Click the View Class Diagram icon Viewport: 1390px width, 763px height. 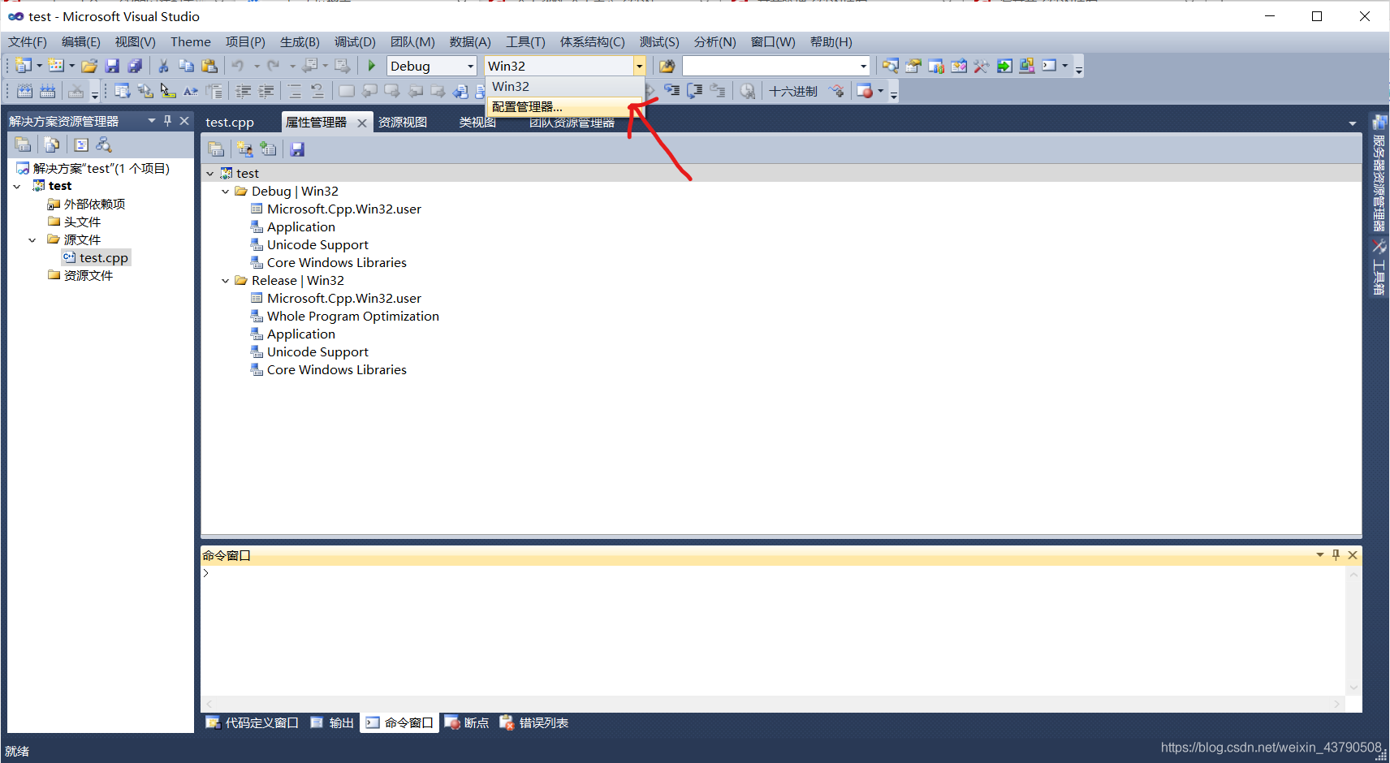point(104,144)
